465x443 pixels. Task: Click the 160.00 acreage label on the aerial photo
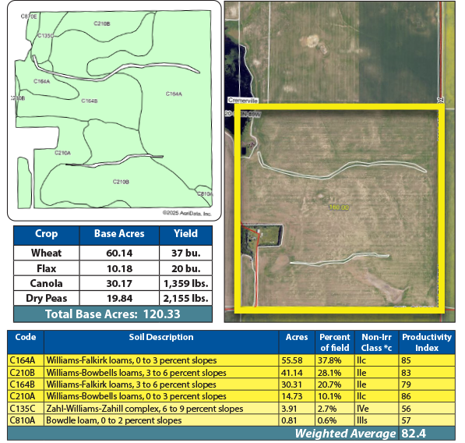coord(339,207)
